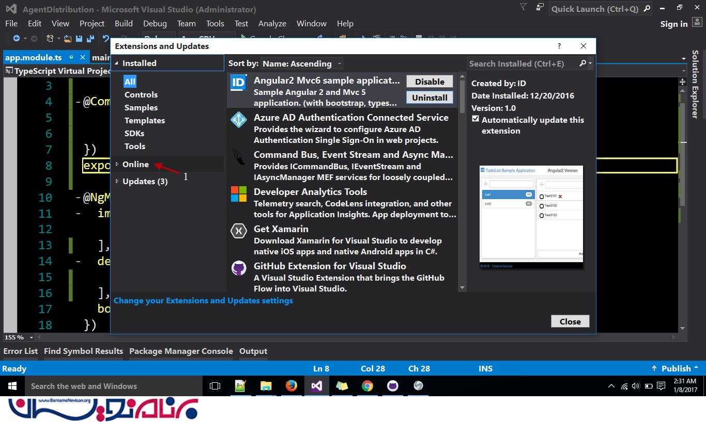
Task: Open the Find Symbol Results tab
Action: tap(83, 351)
